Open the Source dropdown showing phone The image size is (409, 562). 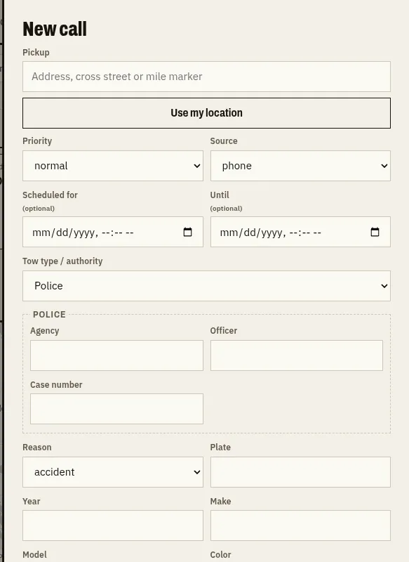tap(300, 166)
